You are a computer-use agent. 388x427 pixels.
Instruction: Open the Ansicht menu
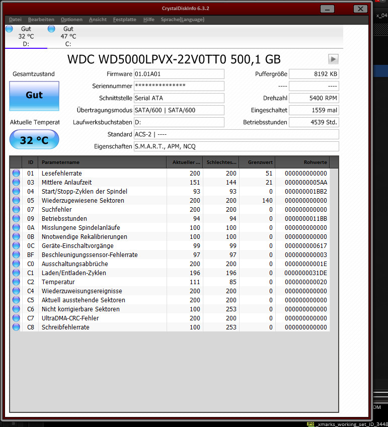point(98,19)
